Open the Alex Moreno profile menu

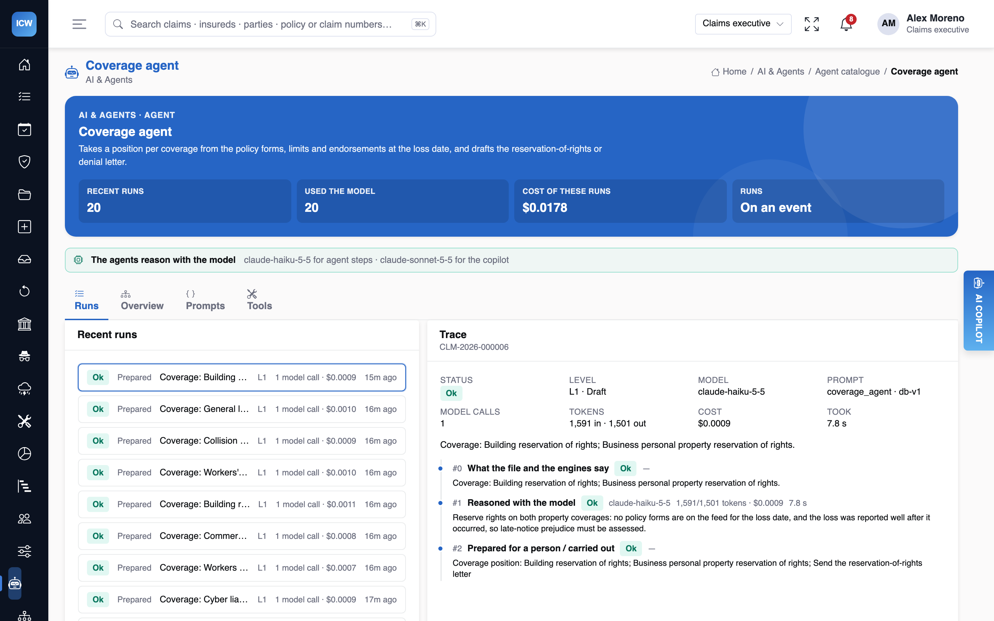click(x=923, y=24)
